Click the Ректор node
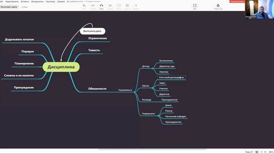This screenshot has width=274, height=154. click(169, 111)
